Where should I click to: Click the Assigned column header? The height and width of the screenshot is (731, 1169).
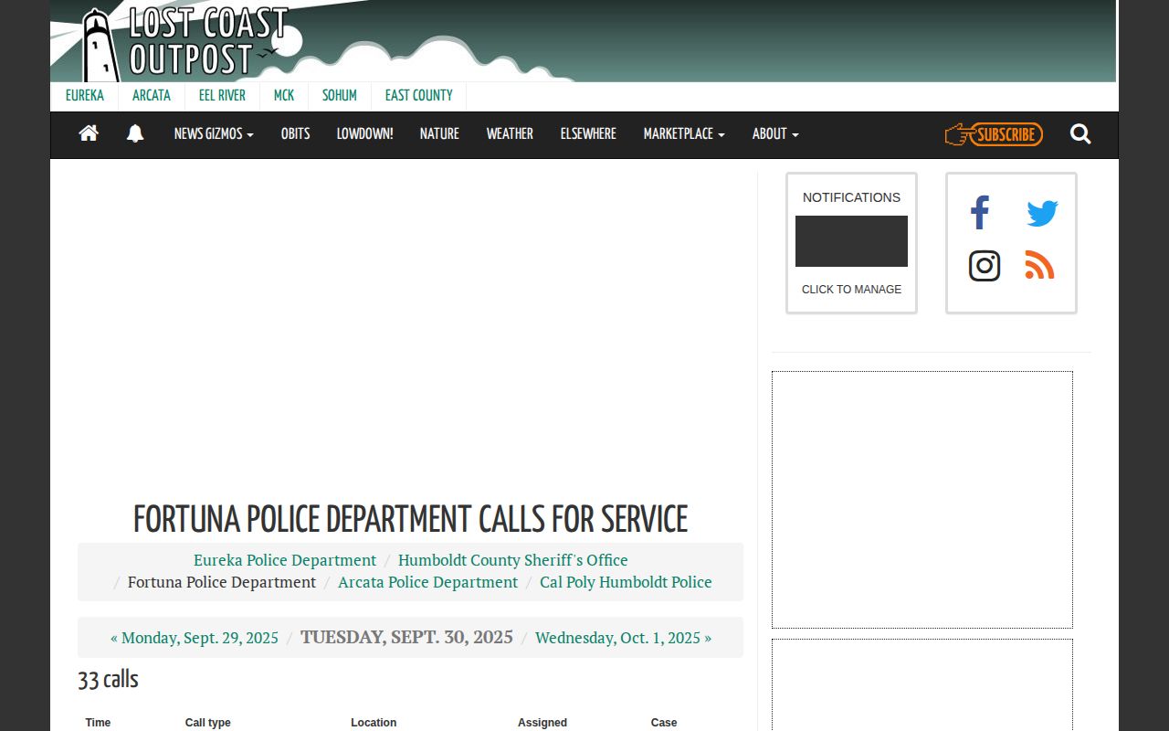[542, 723]
